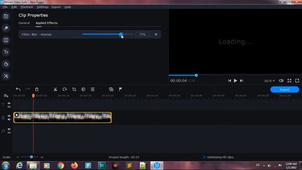Image resolution: width=302 pixels, height=170 pixels.
Task: Open the File menu
Action: pyautogui.click(x=5, y=7)
